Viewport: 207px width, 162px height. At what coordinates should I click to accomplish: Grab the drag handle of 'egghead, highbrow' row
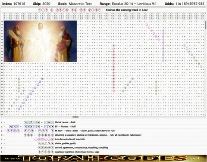coord(2,152)
